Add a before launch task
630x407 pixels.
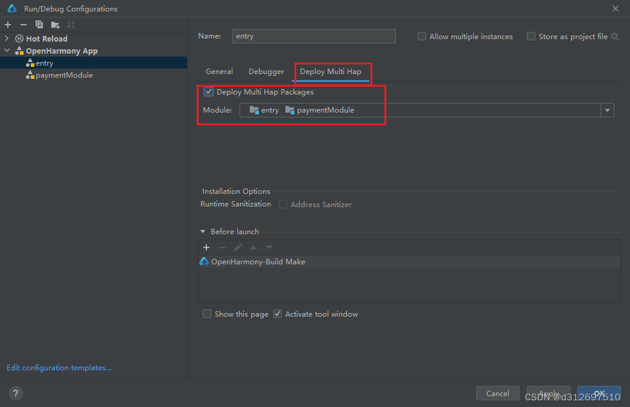(206, 247)
